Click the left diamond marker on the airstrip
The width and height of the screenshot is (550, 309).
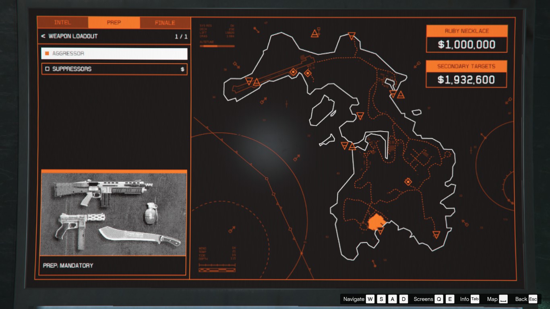coord(294,72)
